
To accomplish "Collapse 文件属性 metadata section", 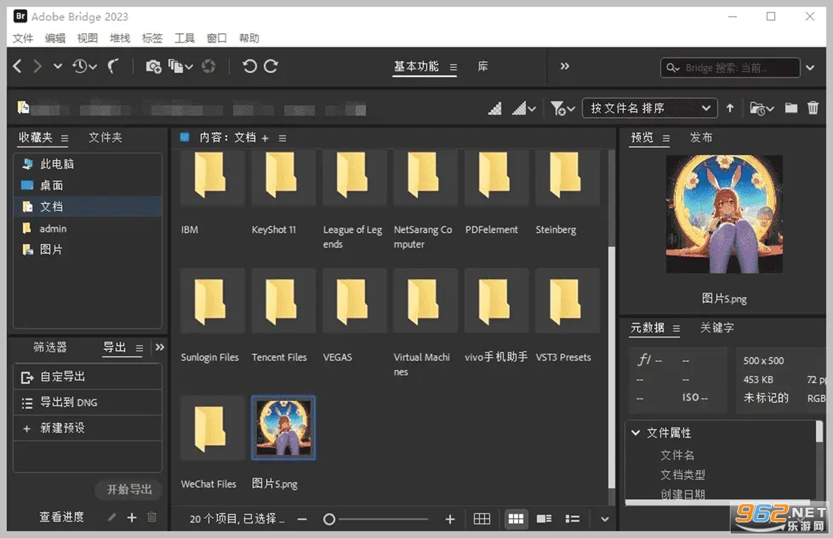I will (x=635, y=433).
